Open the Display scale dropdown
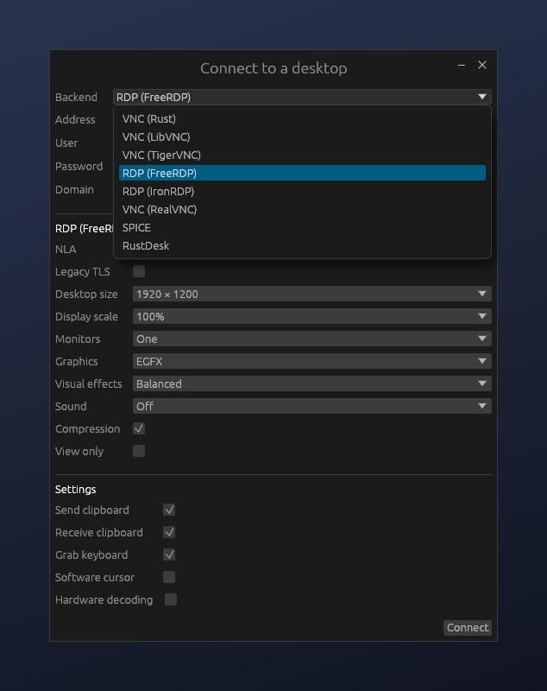547x691 pixels. click(312, 316)
